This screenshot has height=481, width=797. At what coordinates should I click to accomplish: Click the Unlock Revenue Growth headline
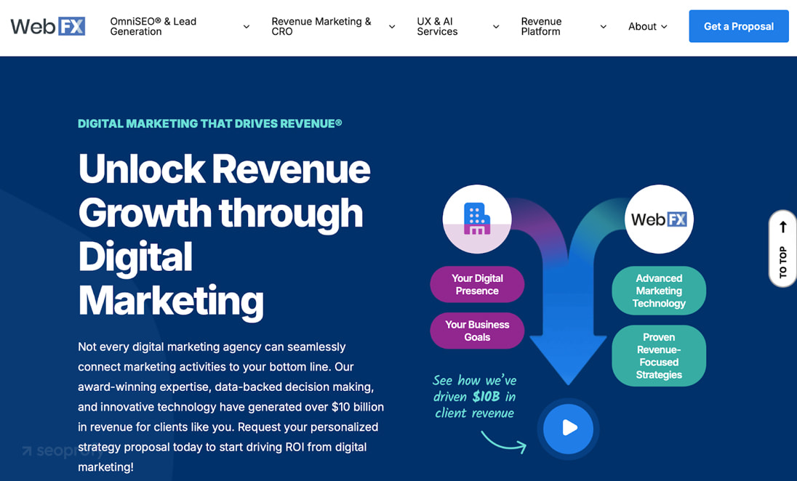[224, 234]
